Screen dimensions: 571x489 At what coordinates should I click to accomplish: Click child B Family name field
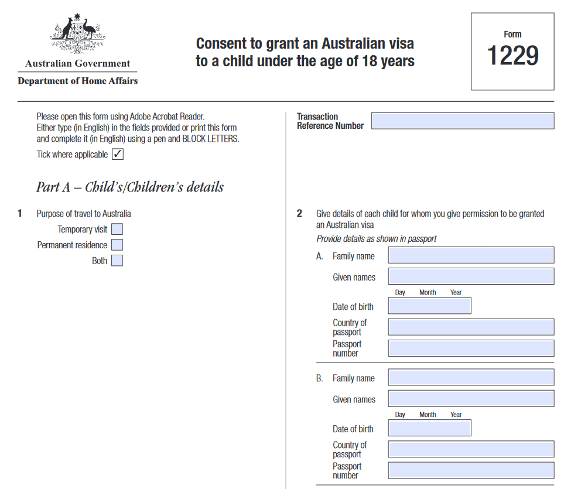click(x=471, y=377)
